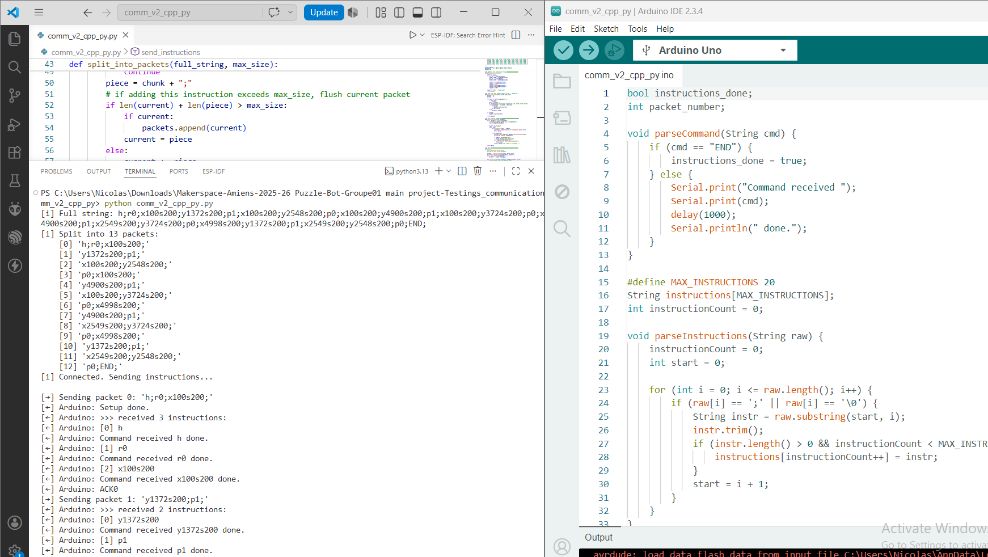Open the dropdown next to Run Python File
This screenshot has width=988, height=557.
(x=422, y=35)
